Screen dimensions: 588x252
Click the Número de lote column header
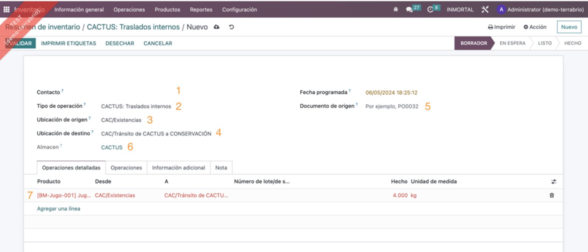(x=262, y=181)
